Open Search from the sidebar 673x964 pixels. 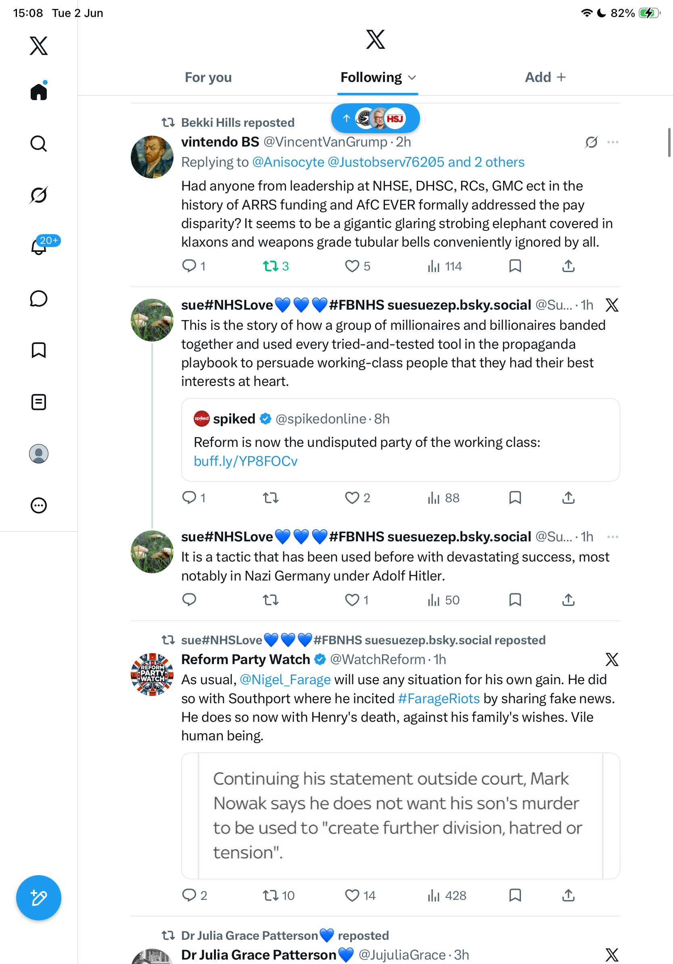(x=39, y=144)
